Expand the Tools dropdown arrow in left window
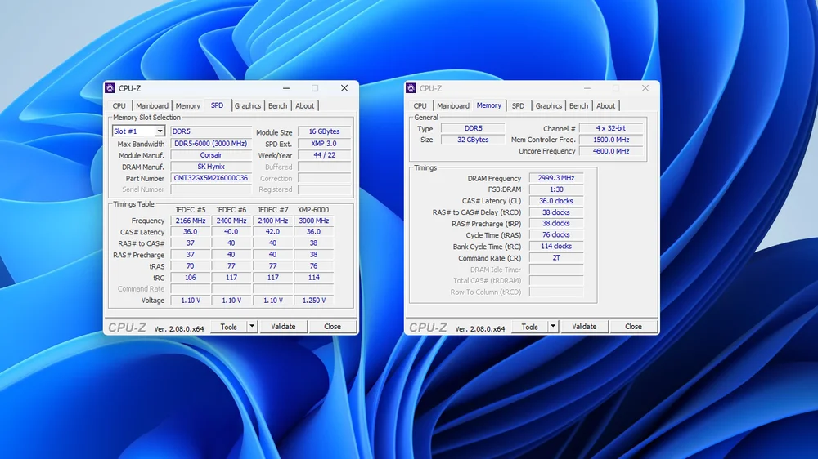The width and height of the screenshot is (818, 459). 251,327
